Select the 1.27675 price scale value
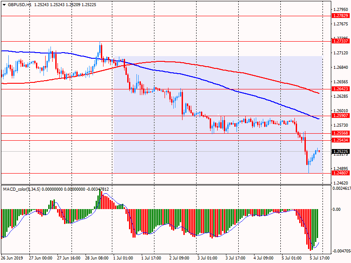 tap(341, 24)
